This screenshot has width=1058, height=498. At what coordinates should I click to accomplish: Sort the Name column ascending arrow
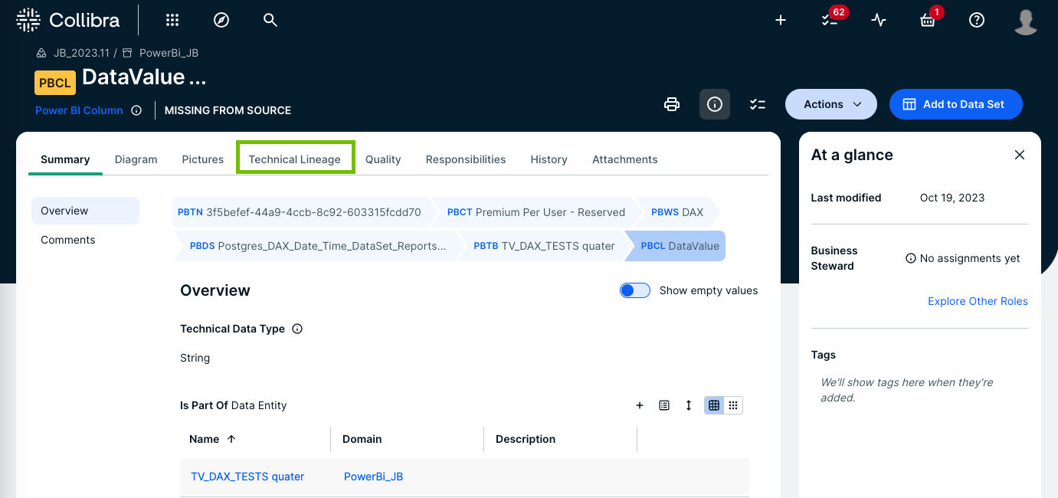tap(231, 439)
